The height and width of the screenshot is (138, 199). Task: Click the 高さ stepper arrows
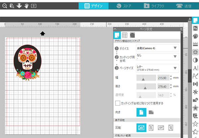(x=171, y=86)
